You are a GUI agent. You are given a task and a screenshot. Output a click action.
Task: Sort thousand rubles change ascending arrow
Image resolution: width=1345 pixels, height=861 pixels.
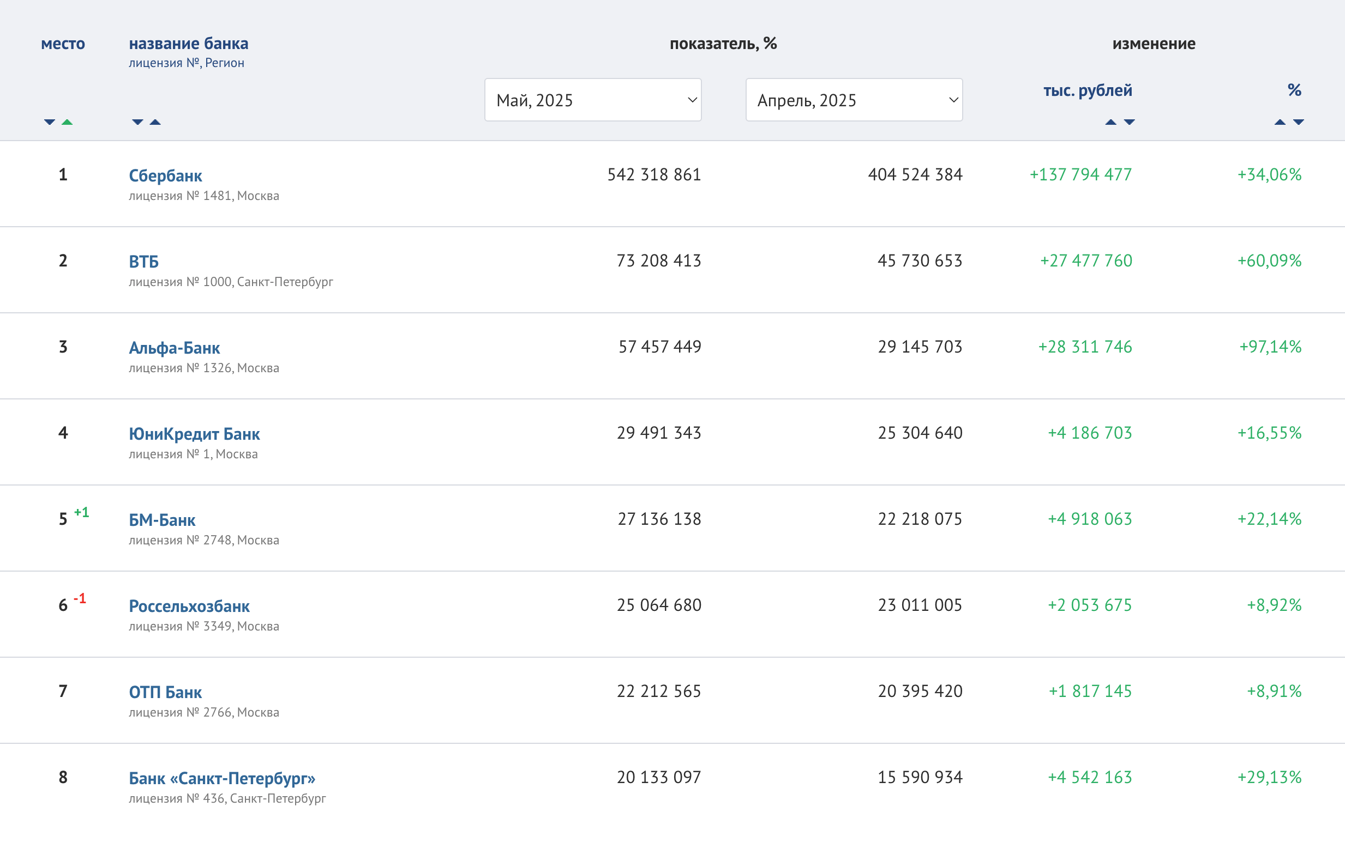click(1110, 122)
